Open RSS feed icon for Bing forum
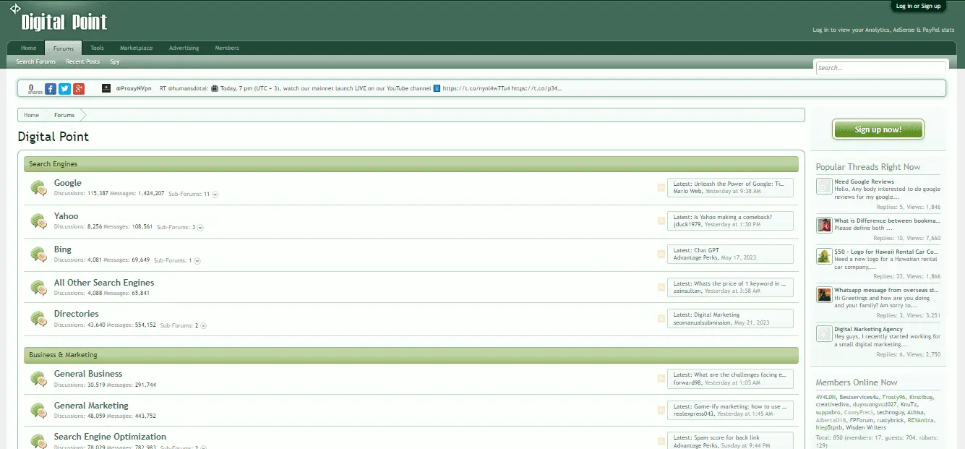965x449 pixels. [661, 255]
